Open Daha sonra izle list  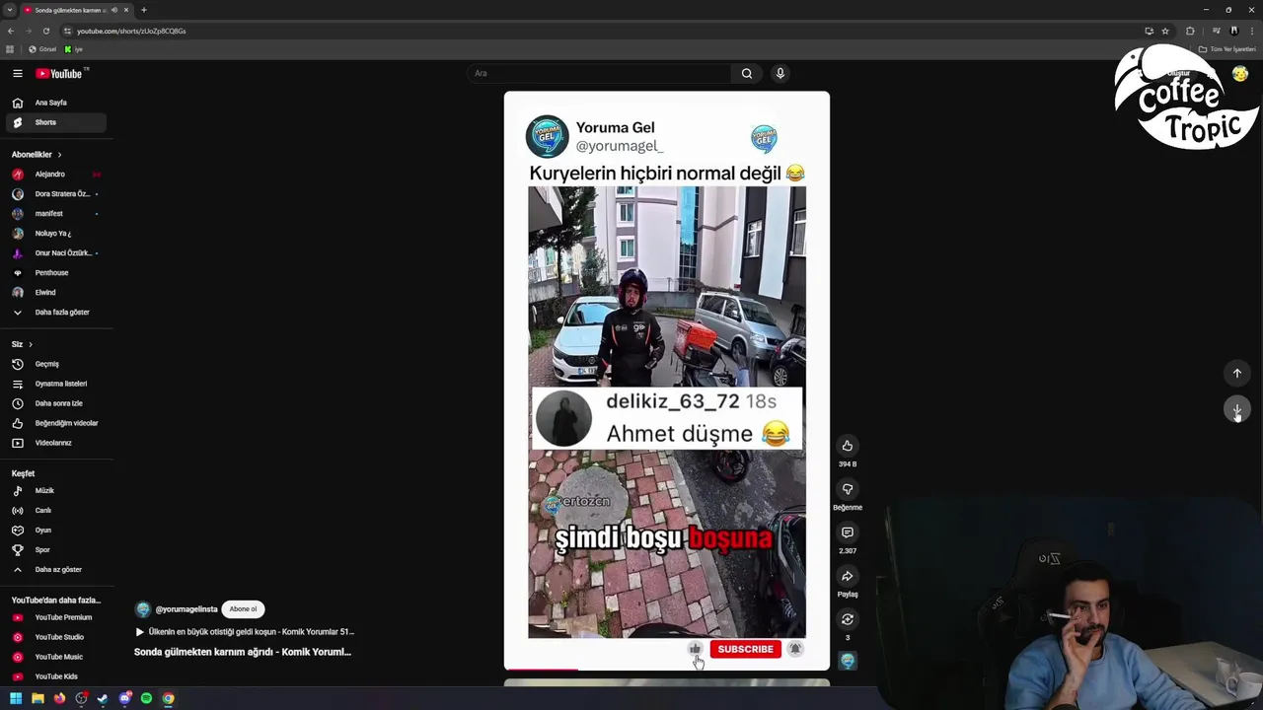pos(55,403)
